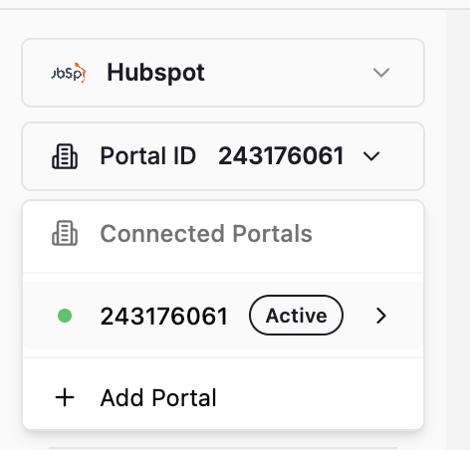The image size is (470, 450).
Task: Select portal 243176061 from the list
Action: (x=223, y=316)
